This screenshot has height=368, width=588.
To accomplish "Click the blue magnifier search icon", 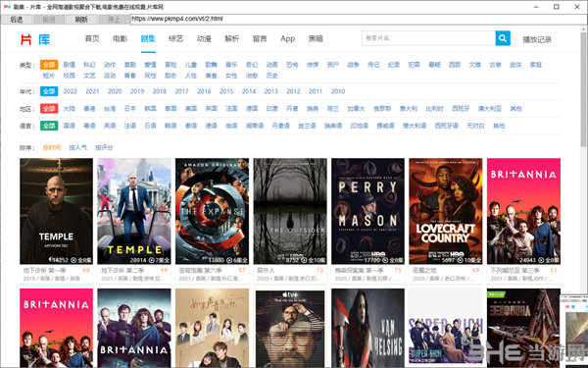I will [x=503, y=38].
